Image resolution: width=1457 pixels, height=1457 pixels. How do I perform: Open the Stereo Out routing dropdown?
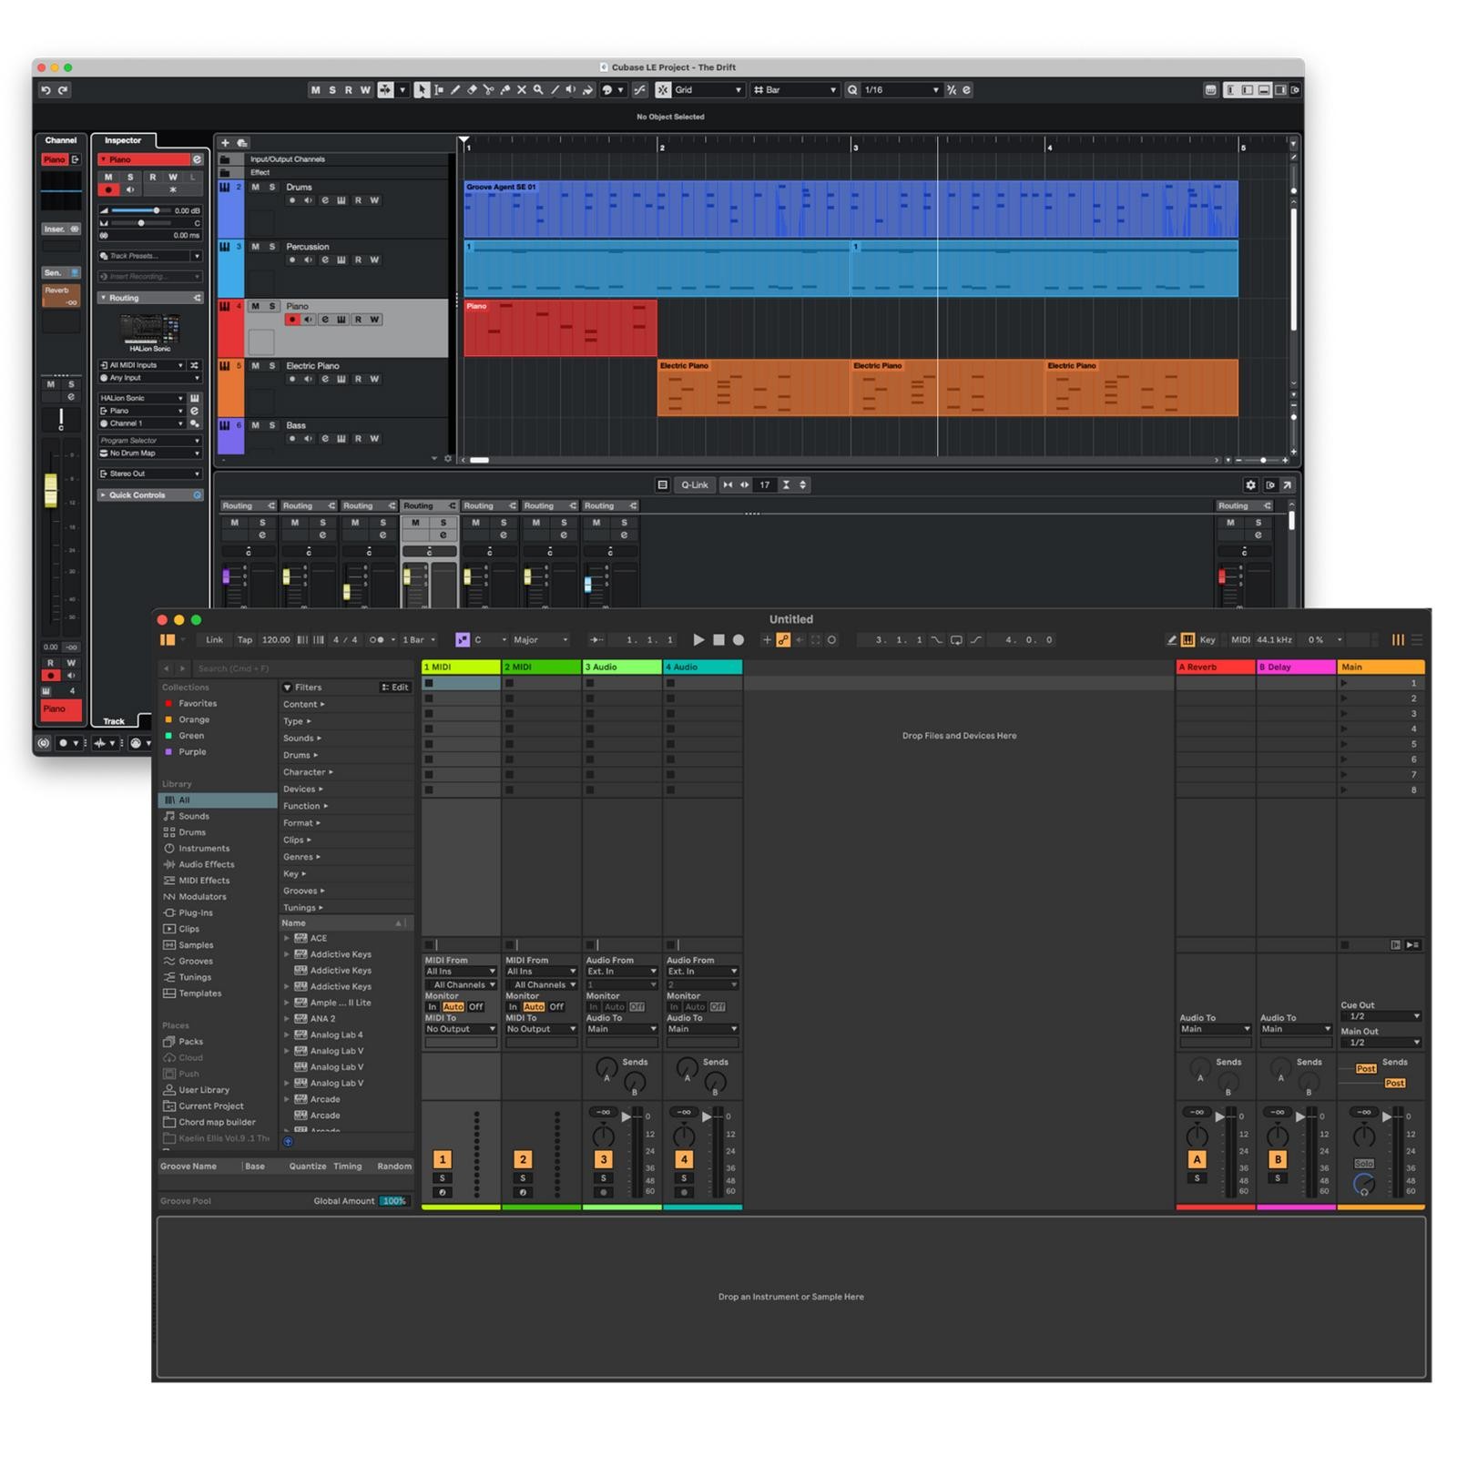tap(150, 474)
